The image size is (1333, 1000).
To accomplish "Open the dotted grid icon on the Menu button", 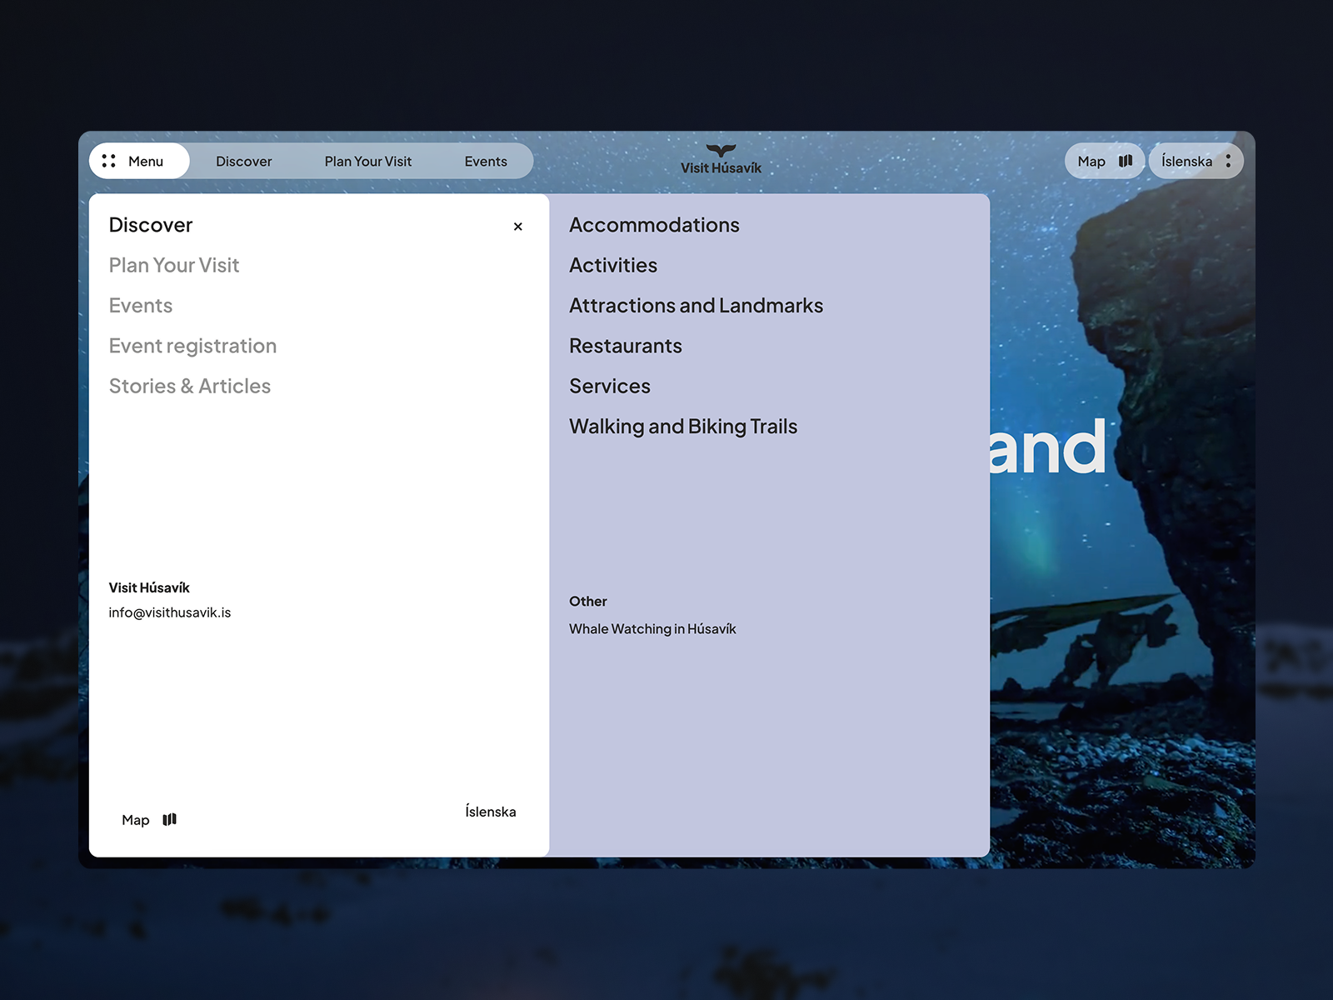I will point(108,161).
